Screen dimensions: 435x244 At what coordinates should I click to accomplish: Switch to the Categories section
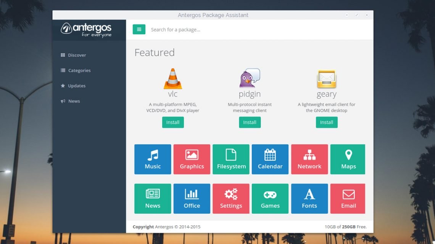(79, 70)
